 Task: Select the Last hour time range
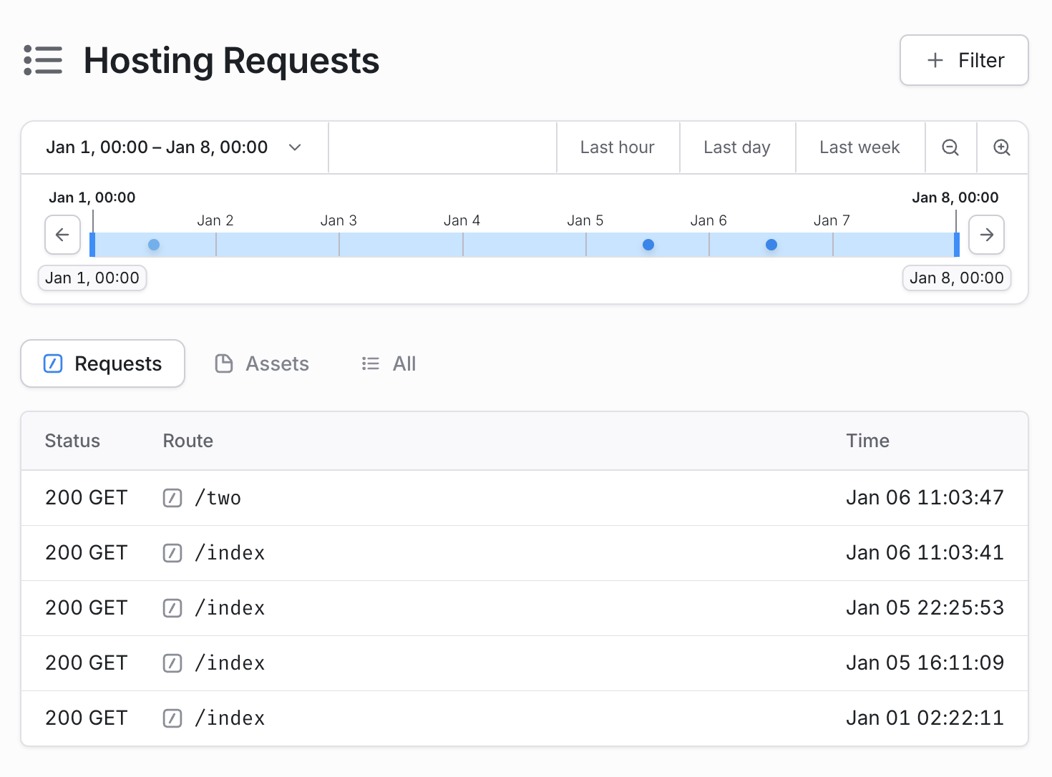click(x=617, y=147)
